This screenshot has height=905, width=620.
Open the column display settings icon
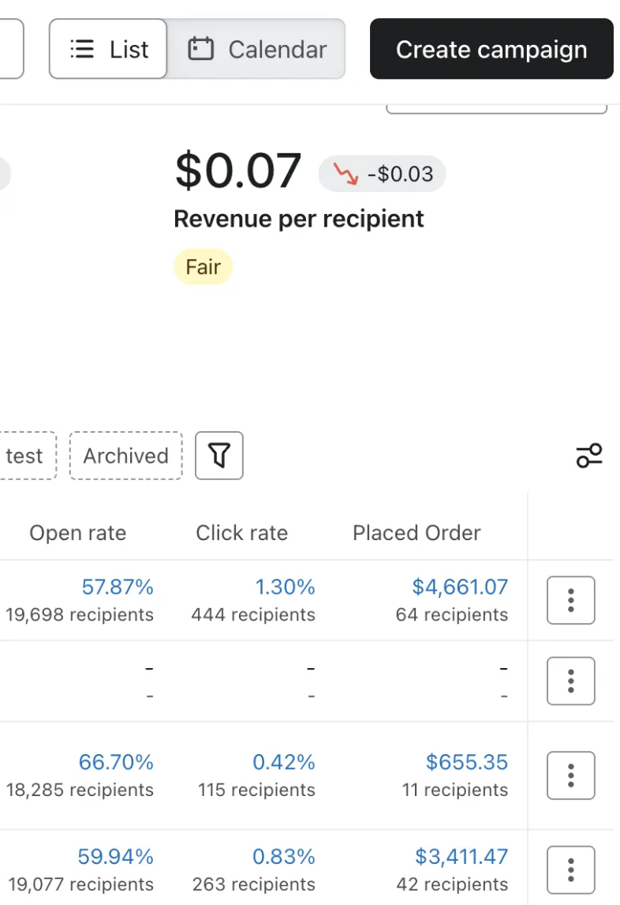click(588, 456)
